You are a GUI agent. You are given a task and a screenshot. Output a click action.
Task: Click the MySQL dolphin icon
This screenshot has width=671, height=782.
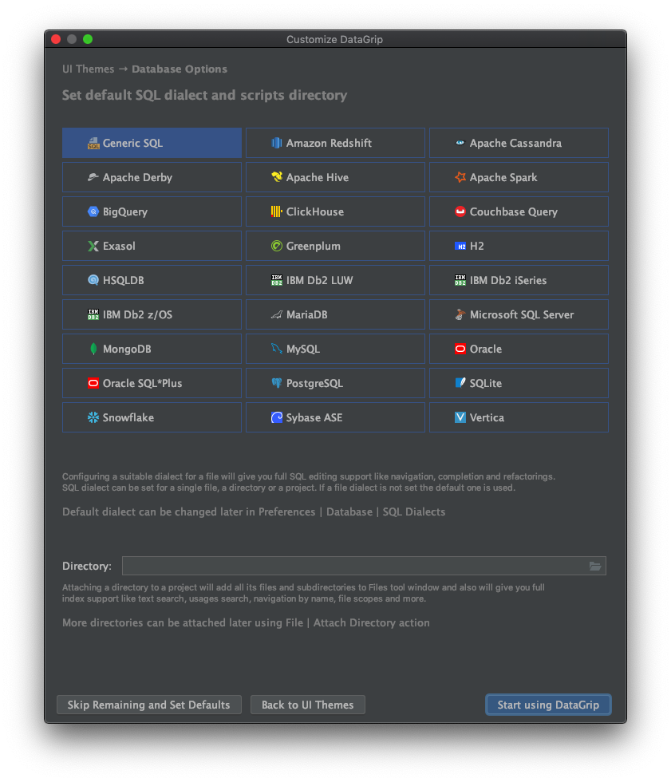pyautogui.click(x=277, y=349)
